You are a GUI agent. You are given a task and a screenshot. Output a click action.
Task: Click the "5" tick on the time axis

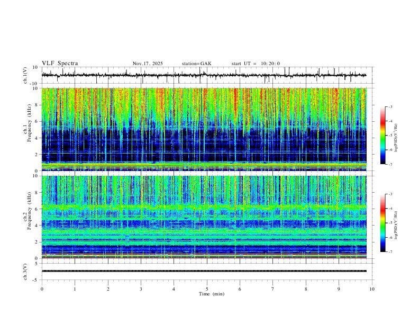207,289
